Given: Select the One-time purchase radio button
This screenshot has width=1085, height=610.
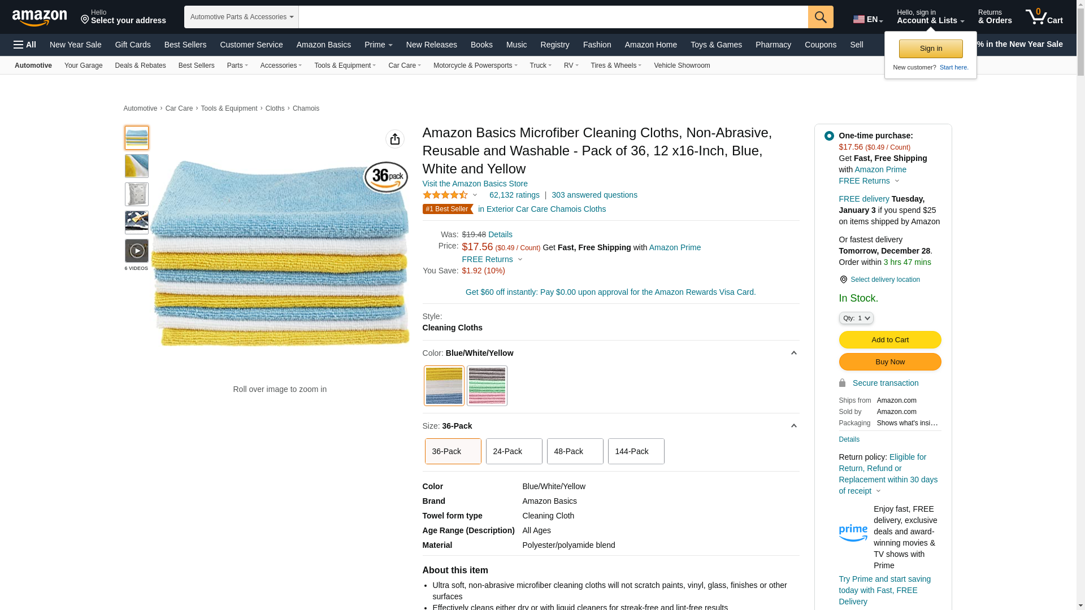Looking at the screenshot, I should click(829, 136).
